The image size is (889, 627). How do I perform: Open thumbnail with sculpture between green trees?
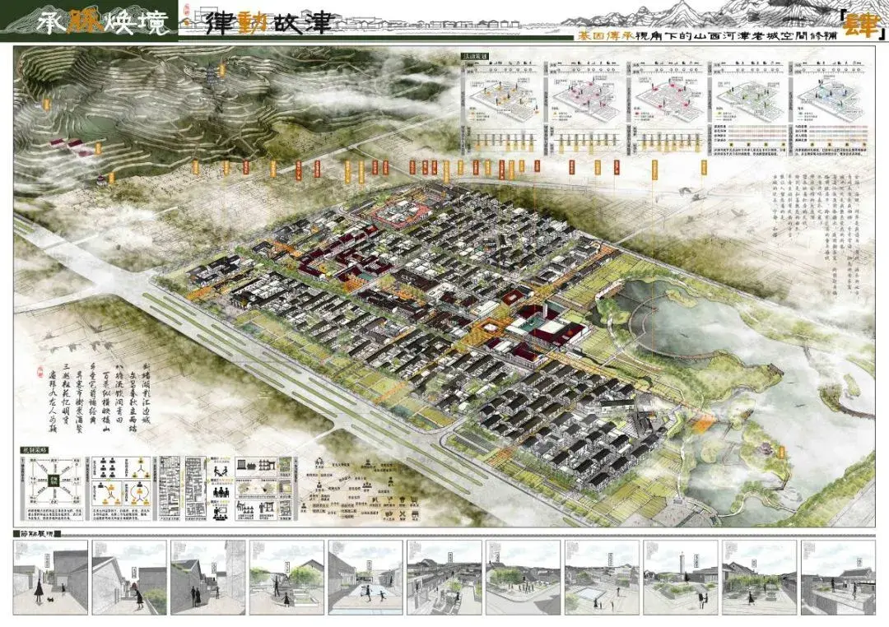(287, 577)
